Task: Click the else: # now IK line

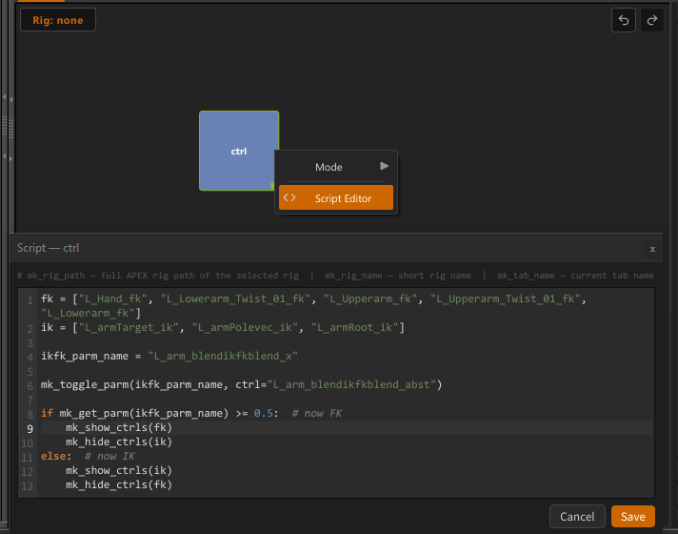Action: (x=88, y=456)
